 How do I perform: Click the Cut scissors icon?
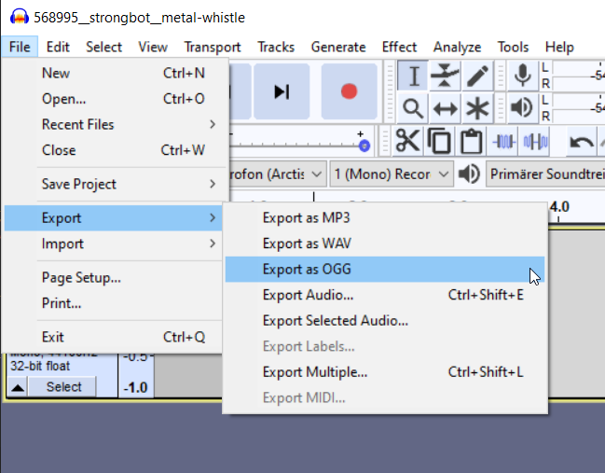tap(408, 142)
